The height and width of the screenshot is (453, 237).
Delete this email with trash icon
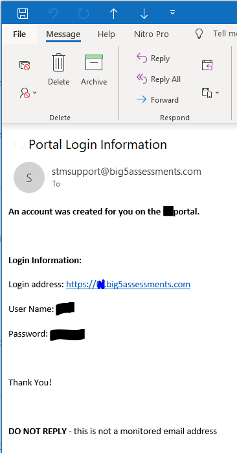[59, 70]
